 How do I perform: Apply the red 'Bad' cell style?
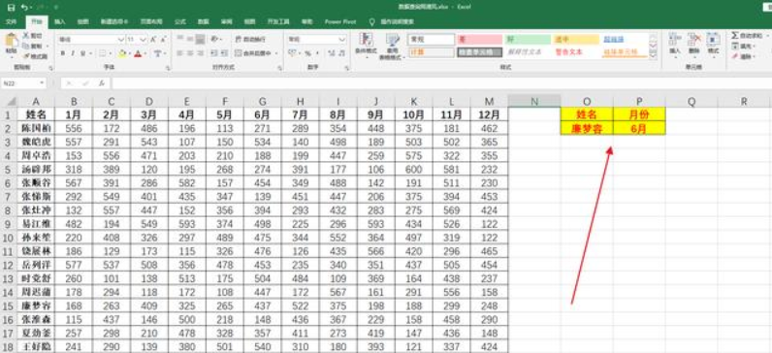(479, 40)
